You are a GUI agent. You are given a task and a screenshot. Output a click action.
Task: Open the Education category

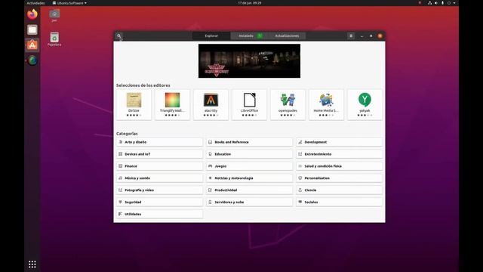249,154
